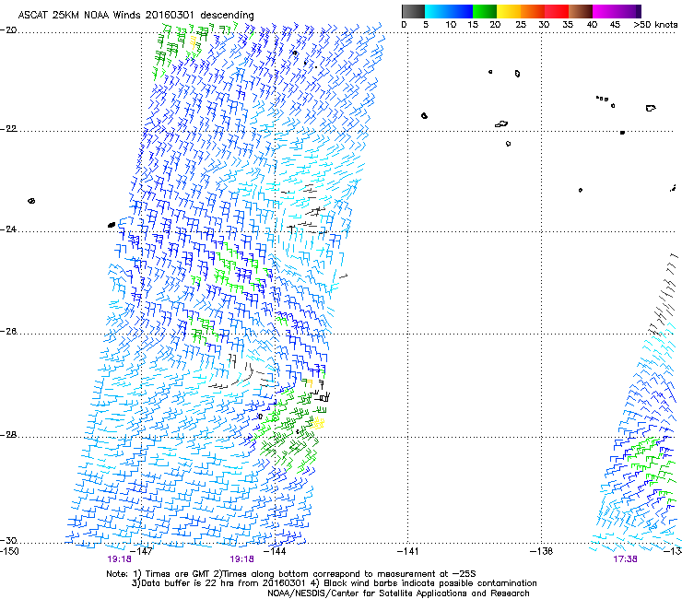Click the 'Data buffer is 22 hrs' note line
This screenshot has width=682, height=599.
tap(334, 583)
